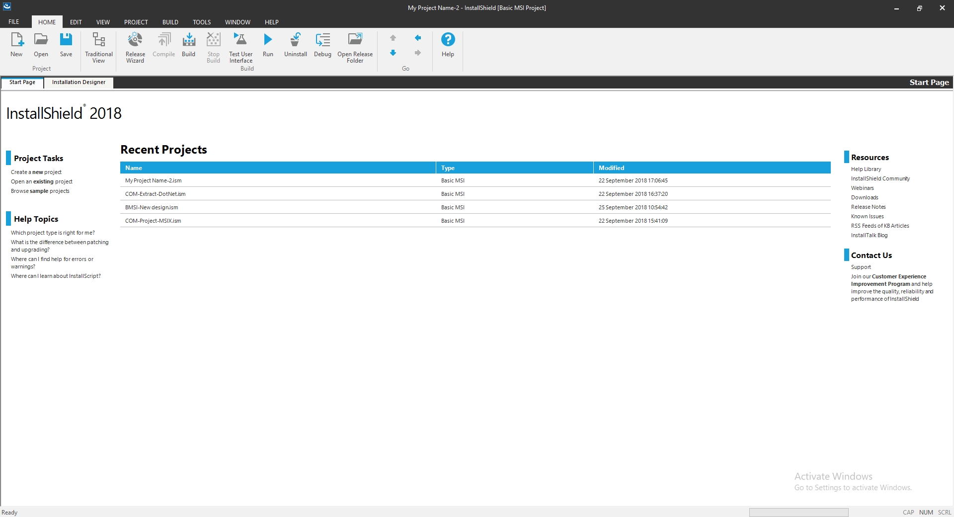The image size is (954, 517).
Task: Click the InstallShield application icon in title bar
Action: 7,7
